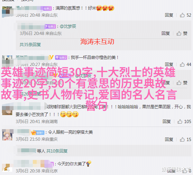Like the @沈梦辰 reply from 山东
This screenshot has width=193, height=175.
click(179, 33)
